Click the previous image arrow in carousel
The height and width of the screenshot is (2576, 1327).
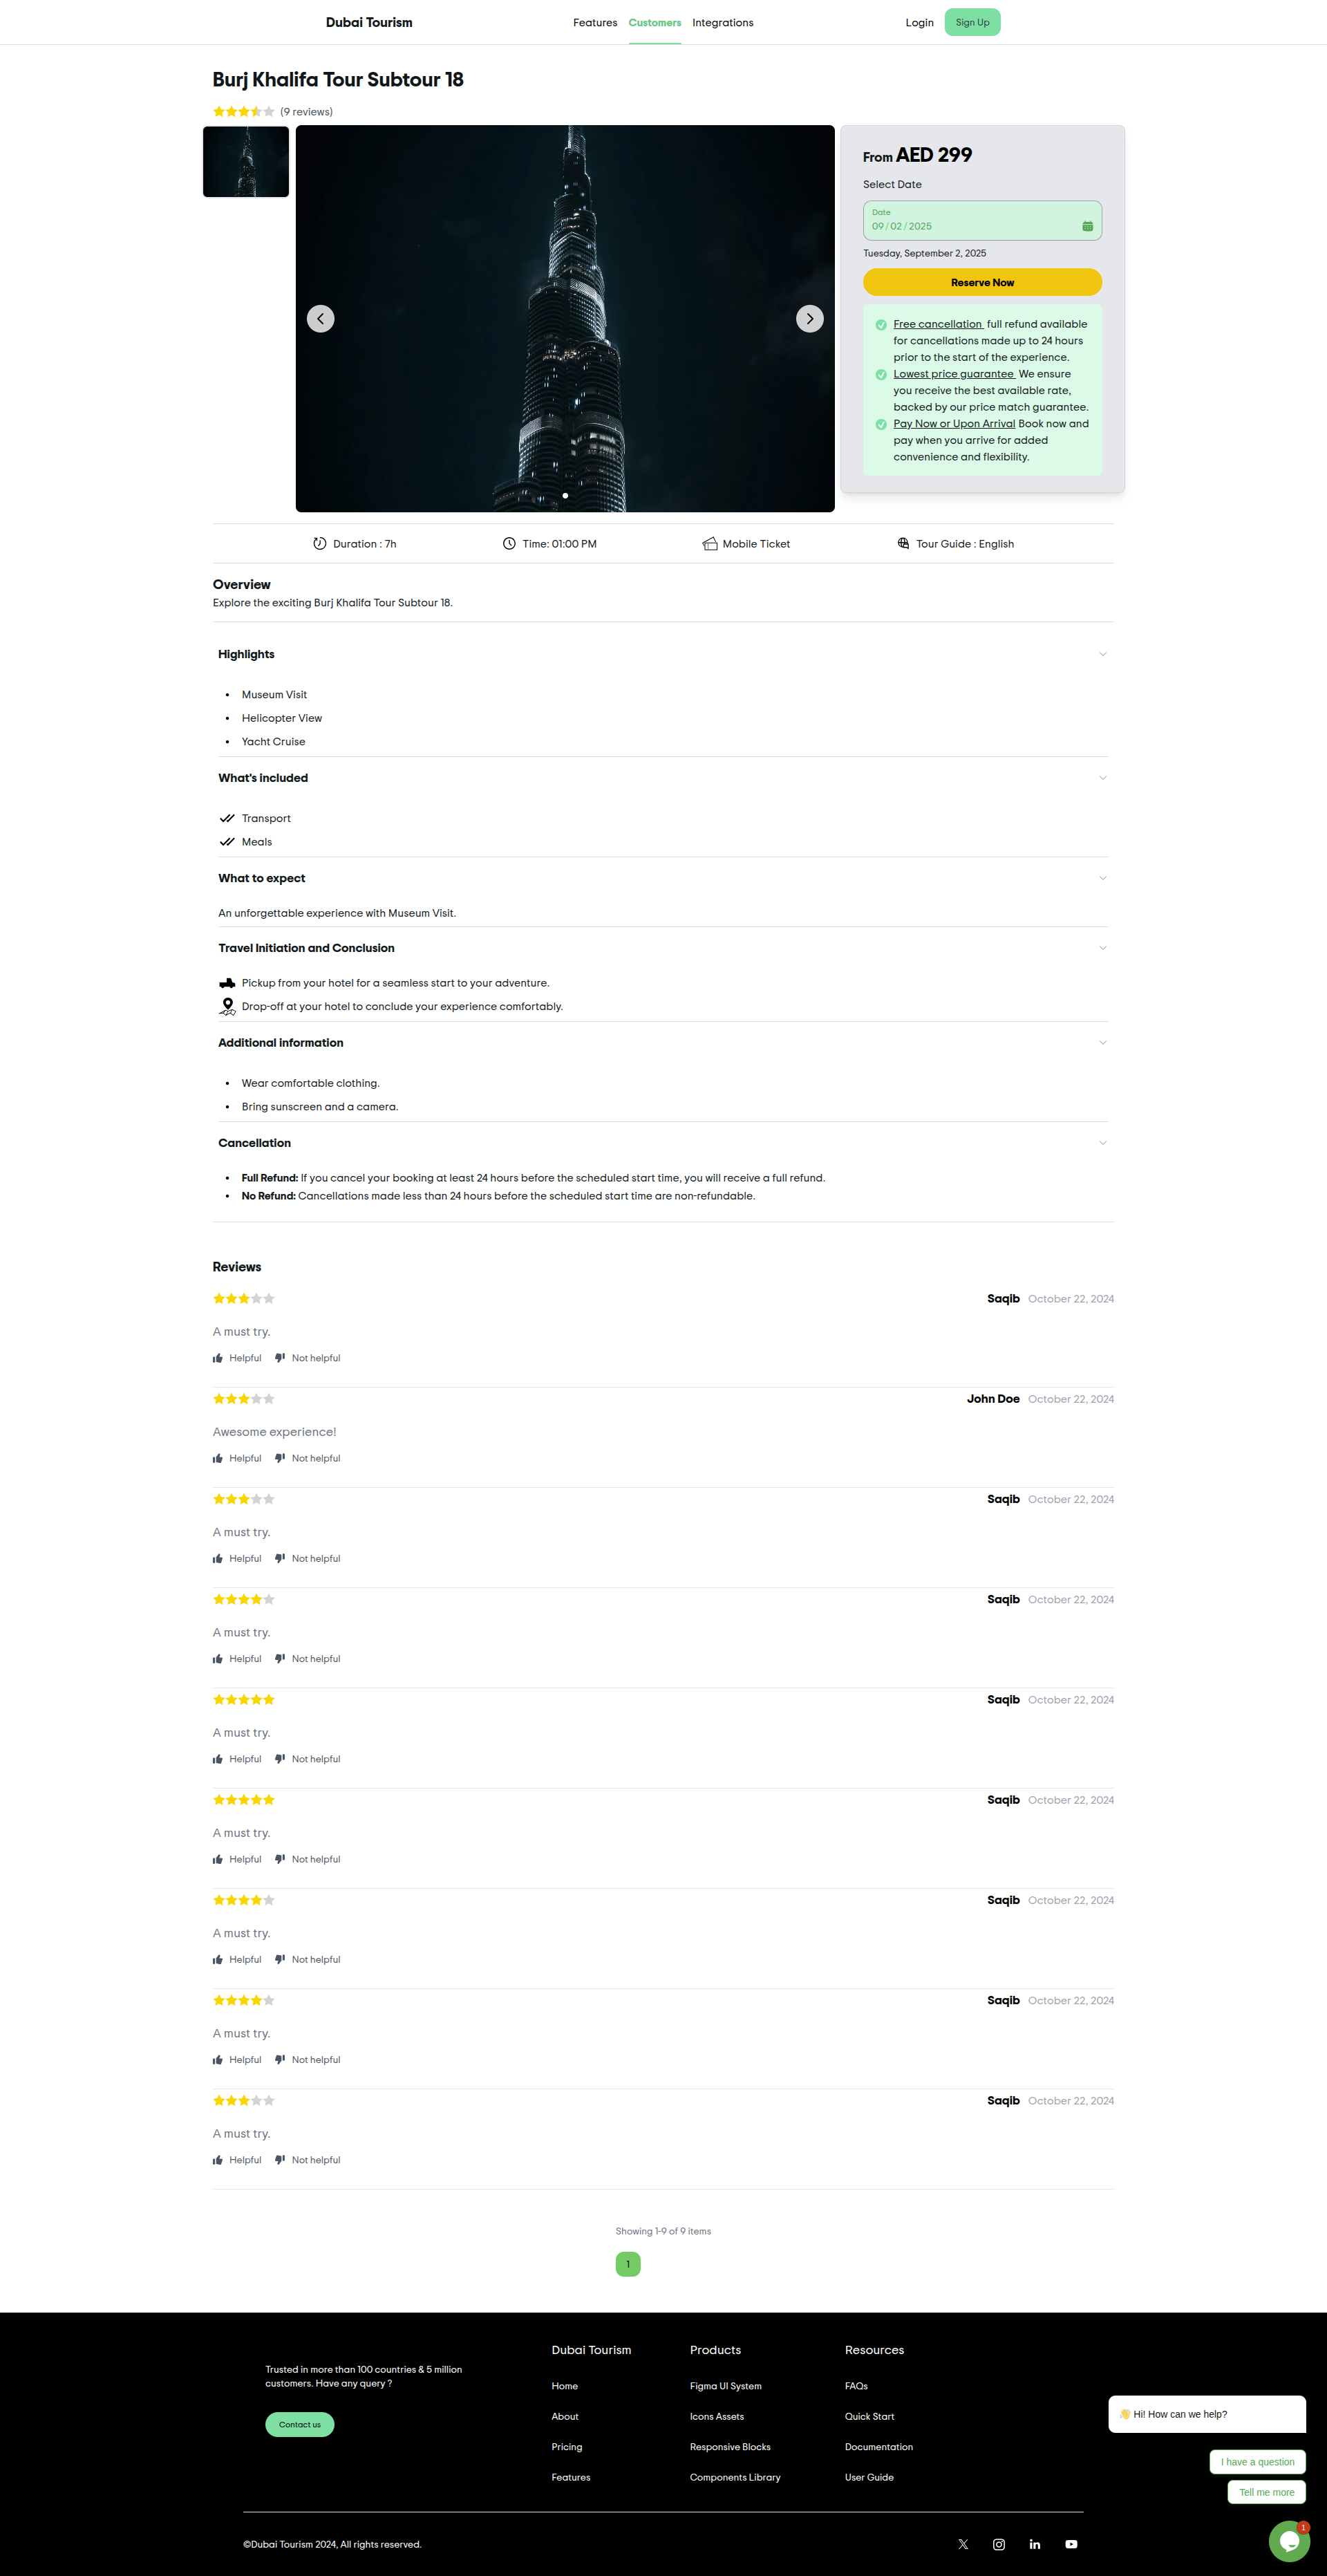pyautogui.click(x=321, y=319)
